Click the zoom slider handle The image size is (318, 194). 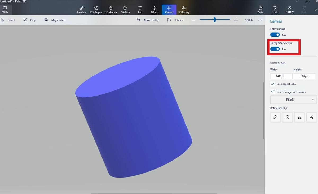coord(215,20)
